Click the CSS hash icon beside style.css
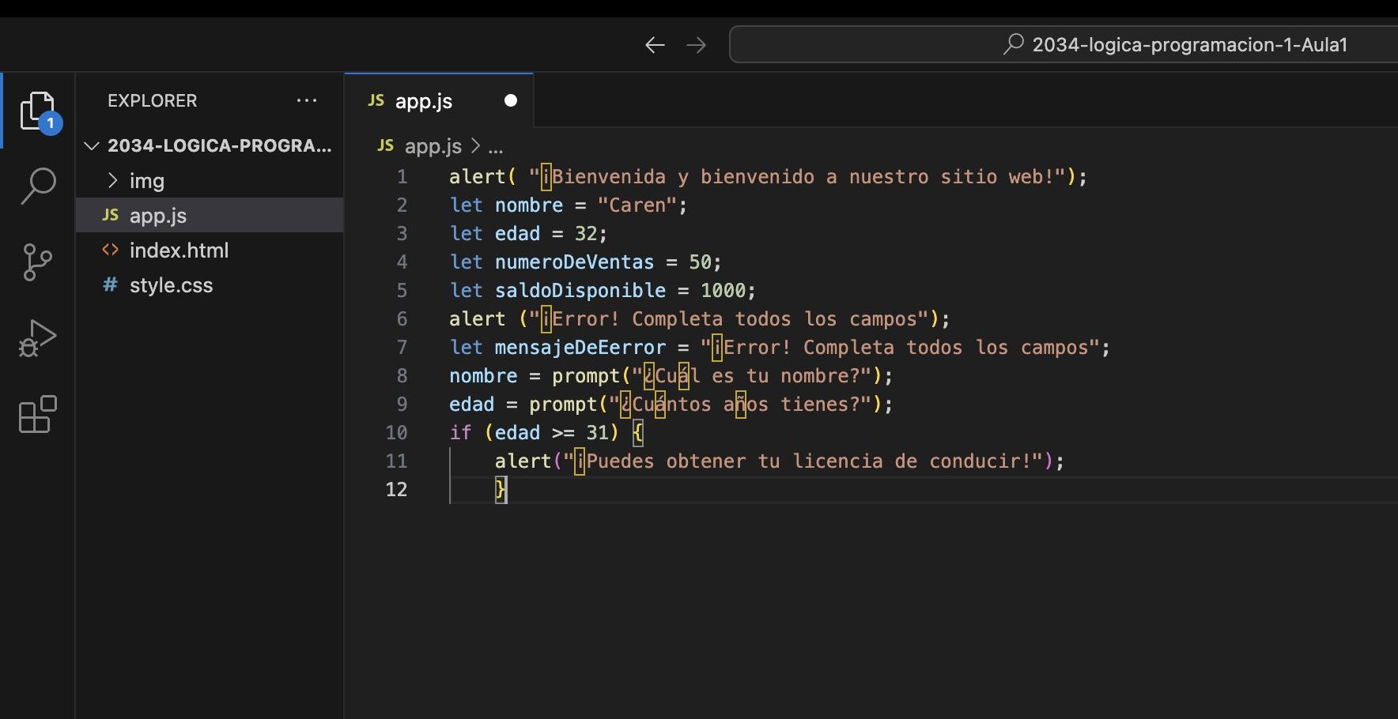This screenshot has height=719, width=1398. [x=111, y=285]
